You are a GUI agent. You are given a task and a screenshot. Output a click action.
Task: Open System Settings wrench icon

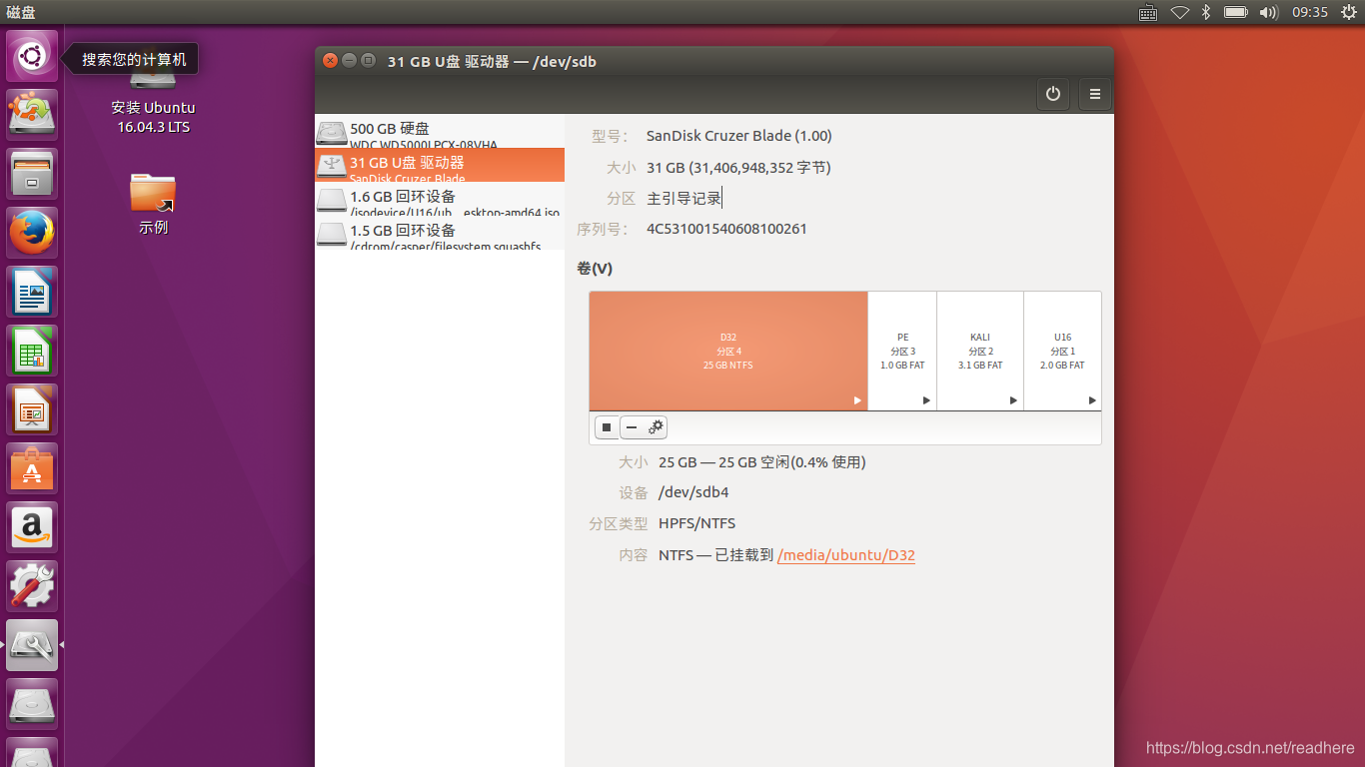coord(33,586)
